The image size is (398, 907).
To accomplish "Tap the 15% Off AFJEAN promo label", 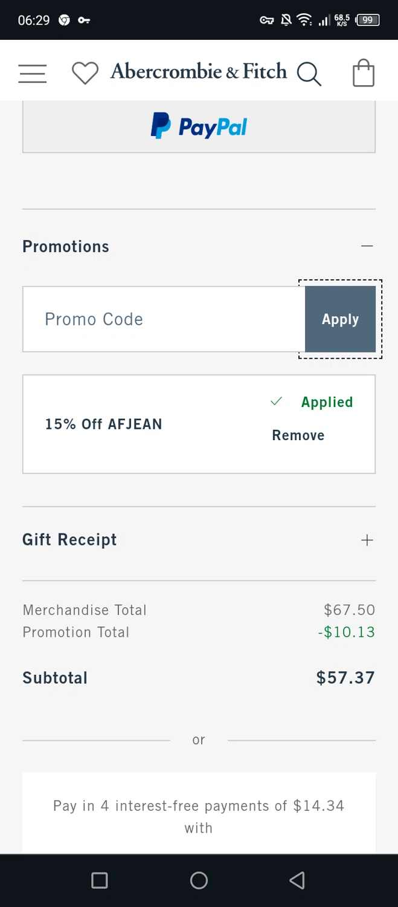I will 103,424.
